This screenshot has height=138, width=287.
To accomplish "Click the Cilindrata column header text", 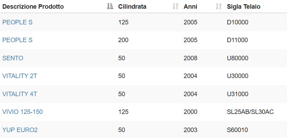I will click(132, 7).
